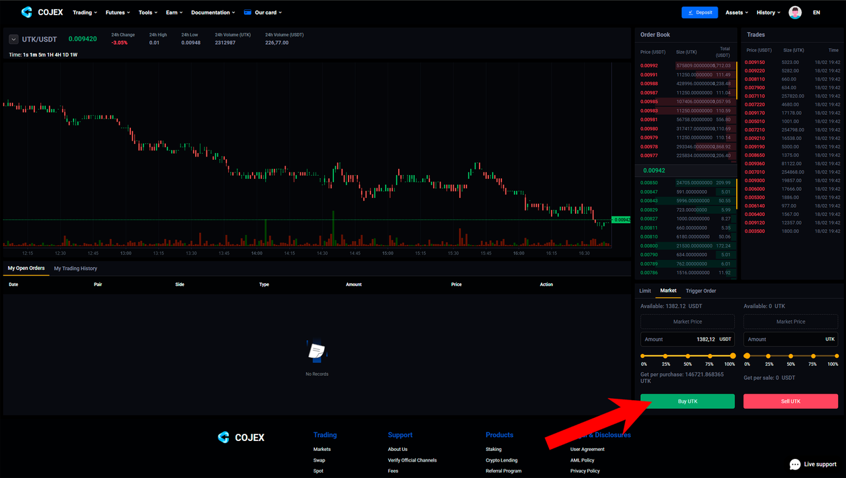Viewport: 846px width, 478px height.
Task: Select the 1D chart time interval
Action: (x=65, y=55)
